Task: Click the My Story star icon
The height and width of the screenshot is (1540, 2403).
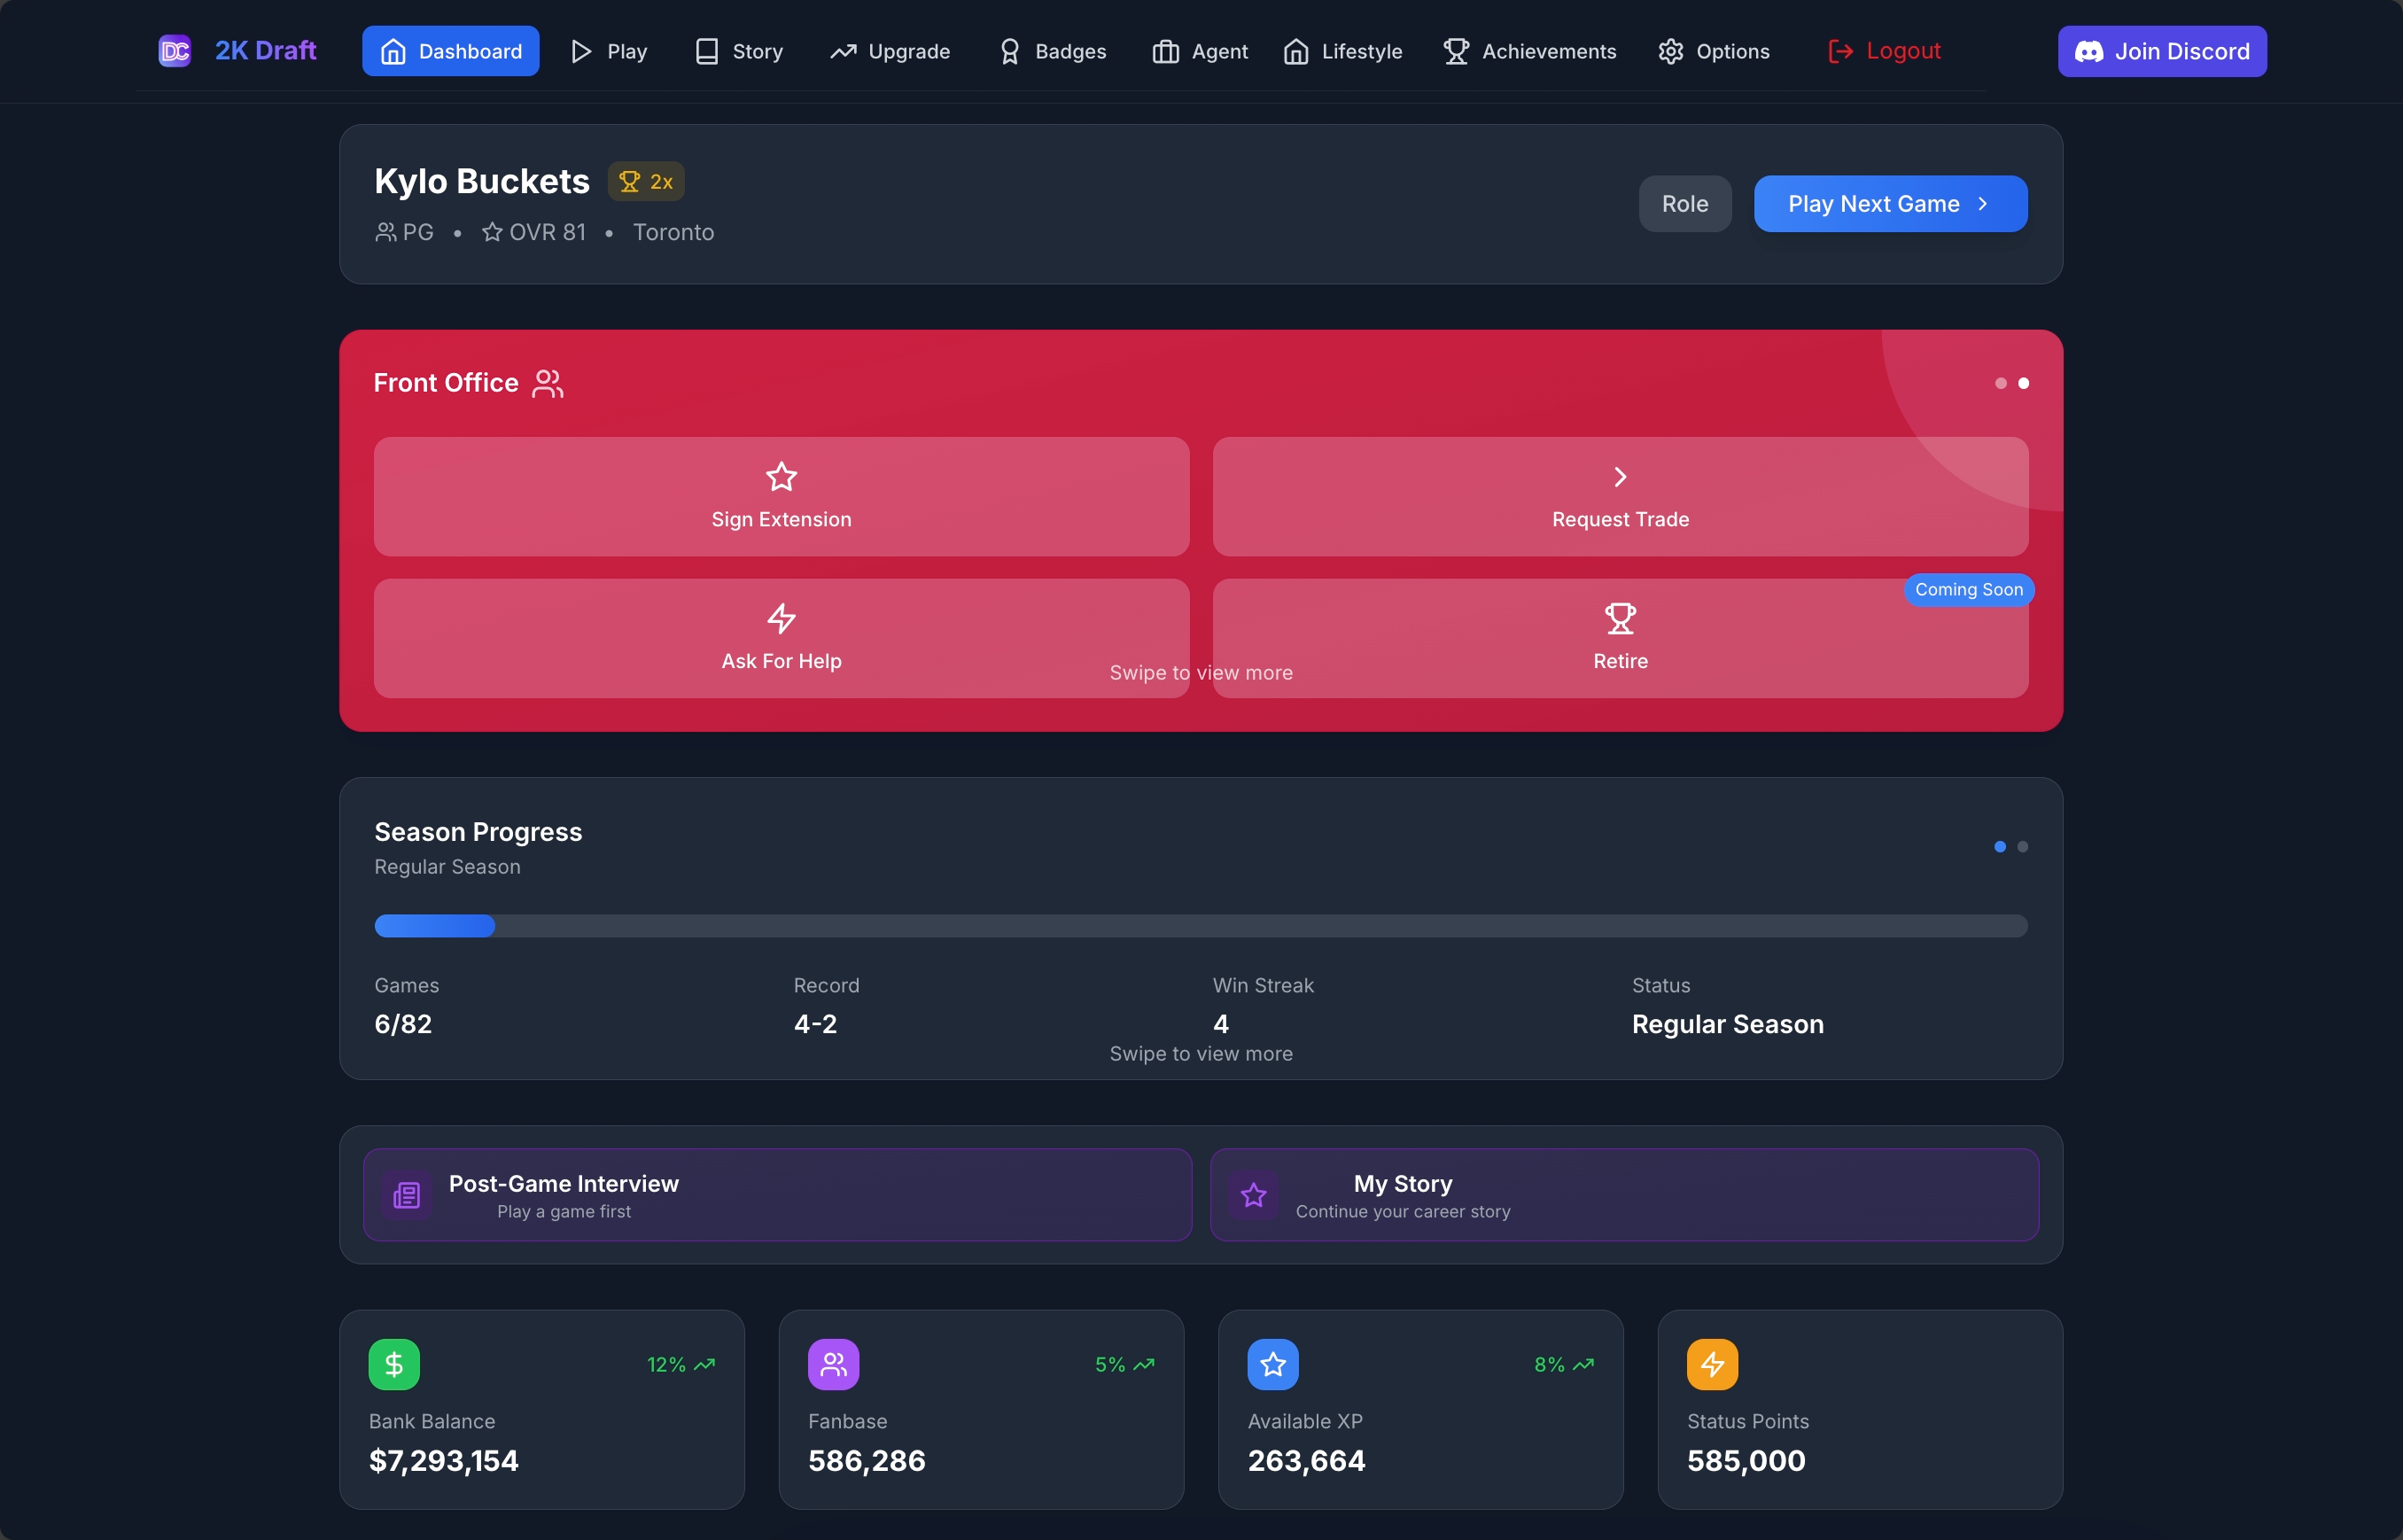Action: (1253, 1195)
